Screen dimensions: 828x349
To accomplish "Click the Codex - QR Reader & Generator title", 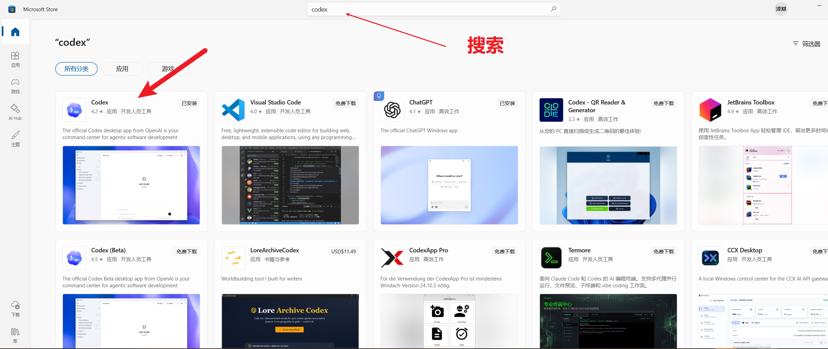I will point(597,106).
